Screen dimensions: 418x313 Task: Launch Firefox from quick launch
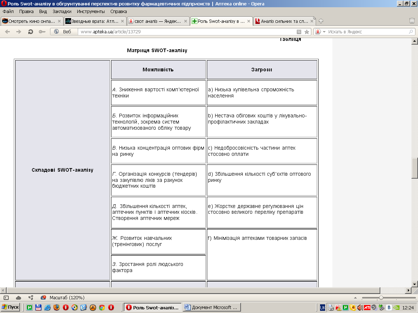pos(57,308)
